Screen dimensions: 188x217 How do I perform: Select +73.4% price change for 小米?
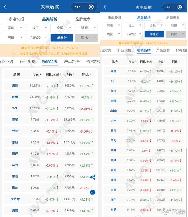[174, 121]
